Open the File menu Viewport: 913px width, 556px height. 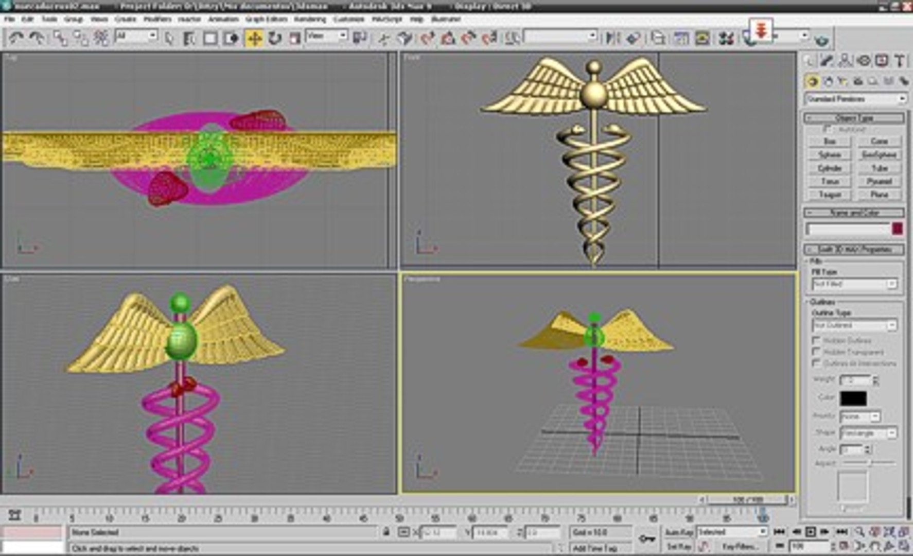click(9, 19)
